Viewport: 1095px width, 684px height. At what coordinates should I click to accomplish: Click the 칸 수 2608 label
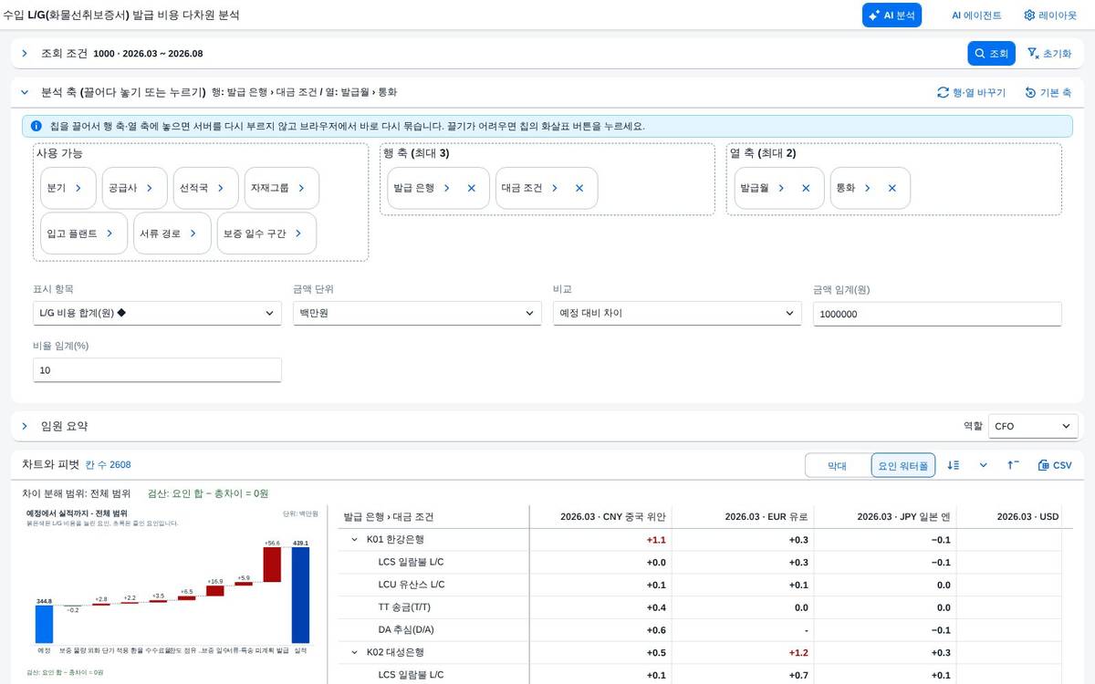click(x=109, y=465)
